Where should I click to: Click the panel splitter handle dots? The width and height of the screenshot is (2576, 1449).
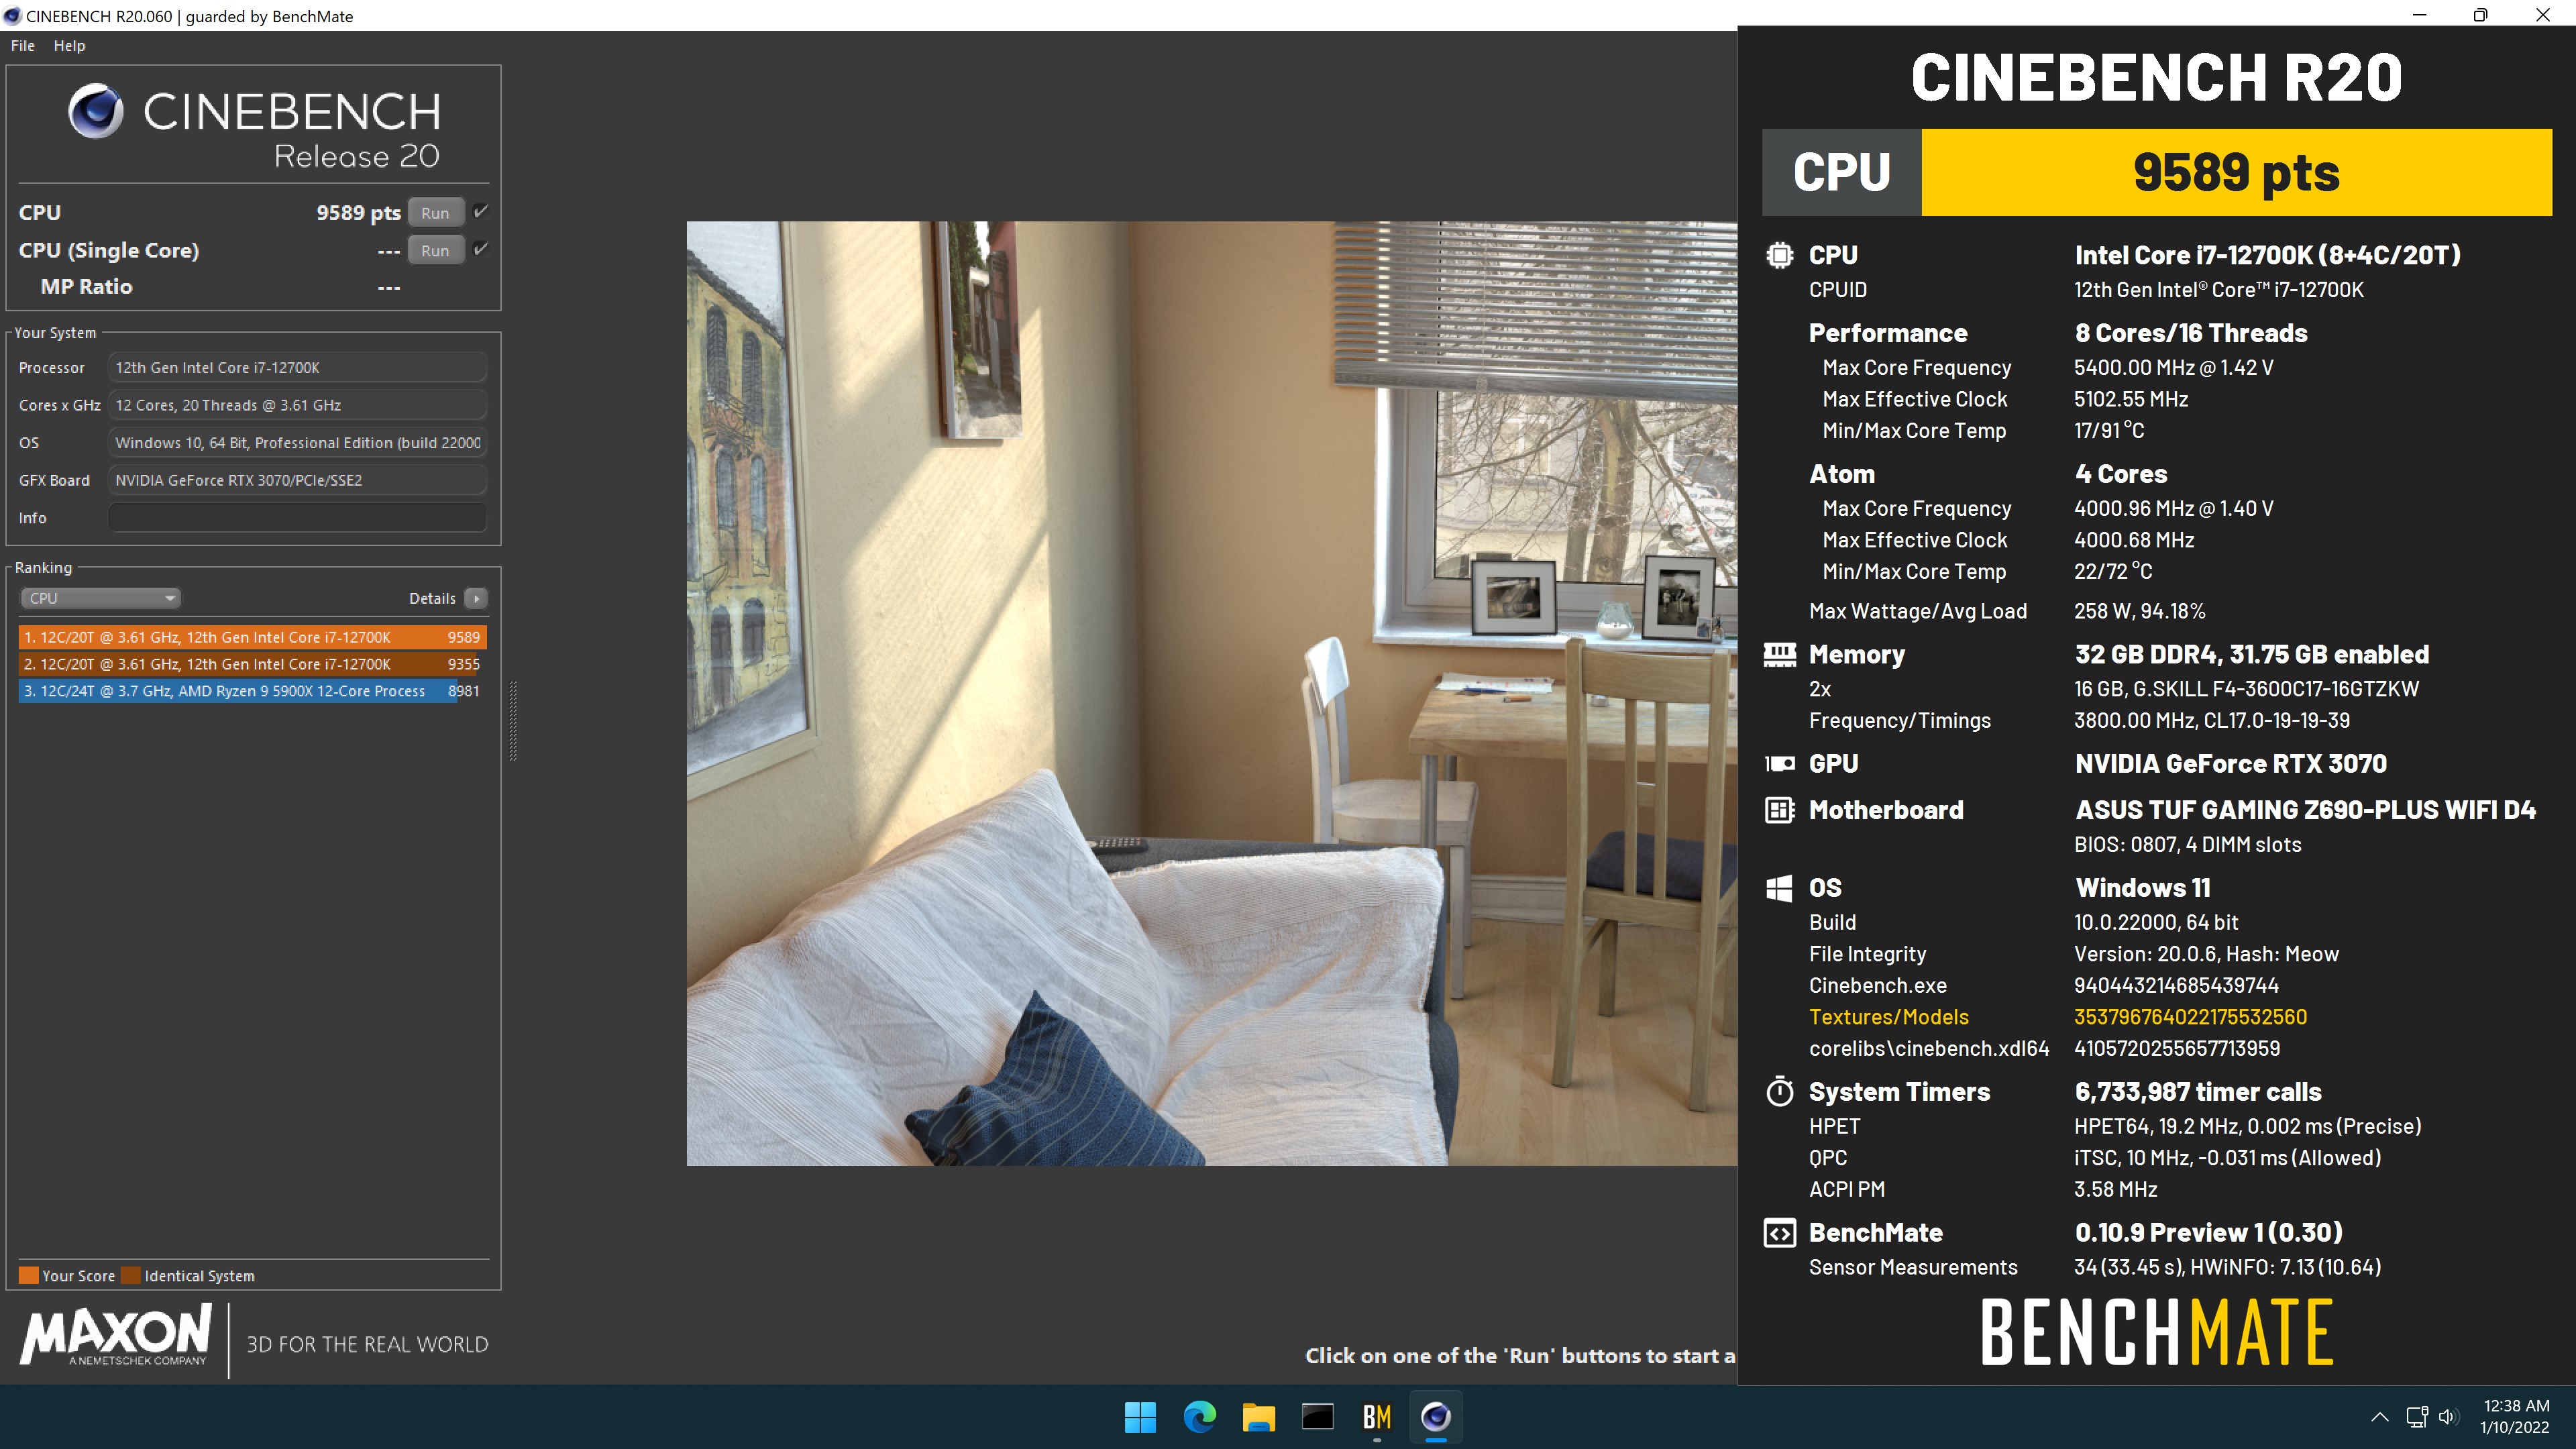tap(513, 721)
